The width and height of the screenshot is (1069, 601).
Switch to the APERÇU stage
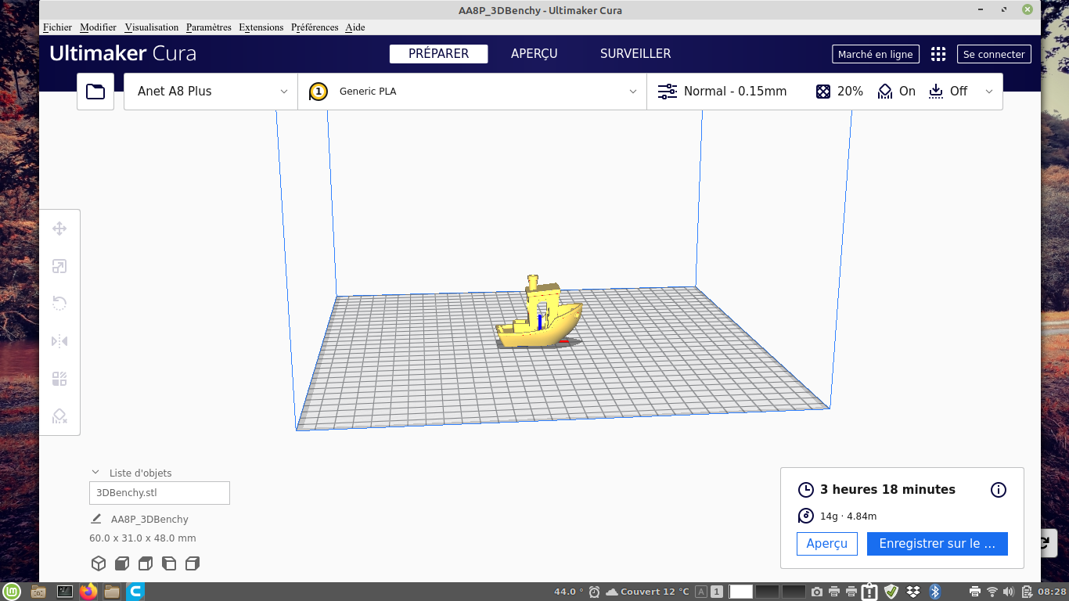pos(534,54)
